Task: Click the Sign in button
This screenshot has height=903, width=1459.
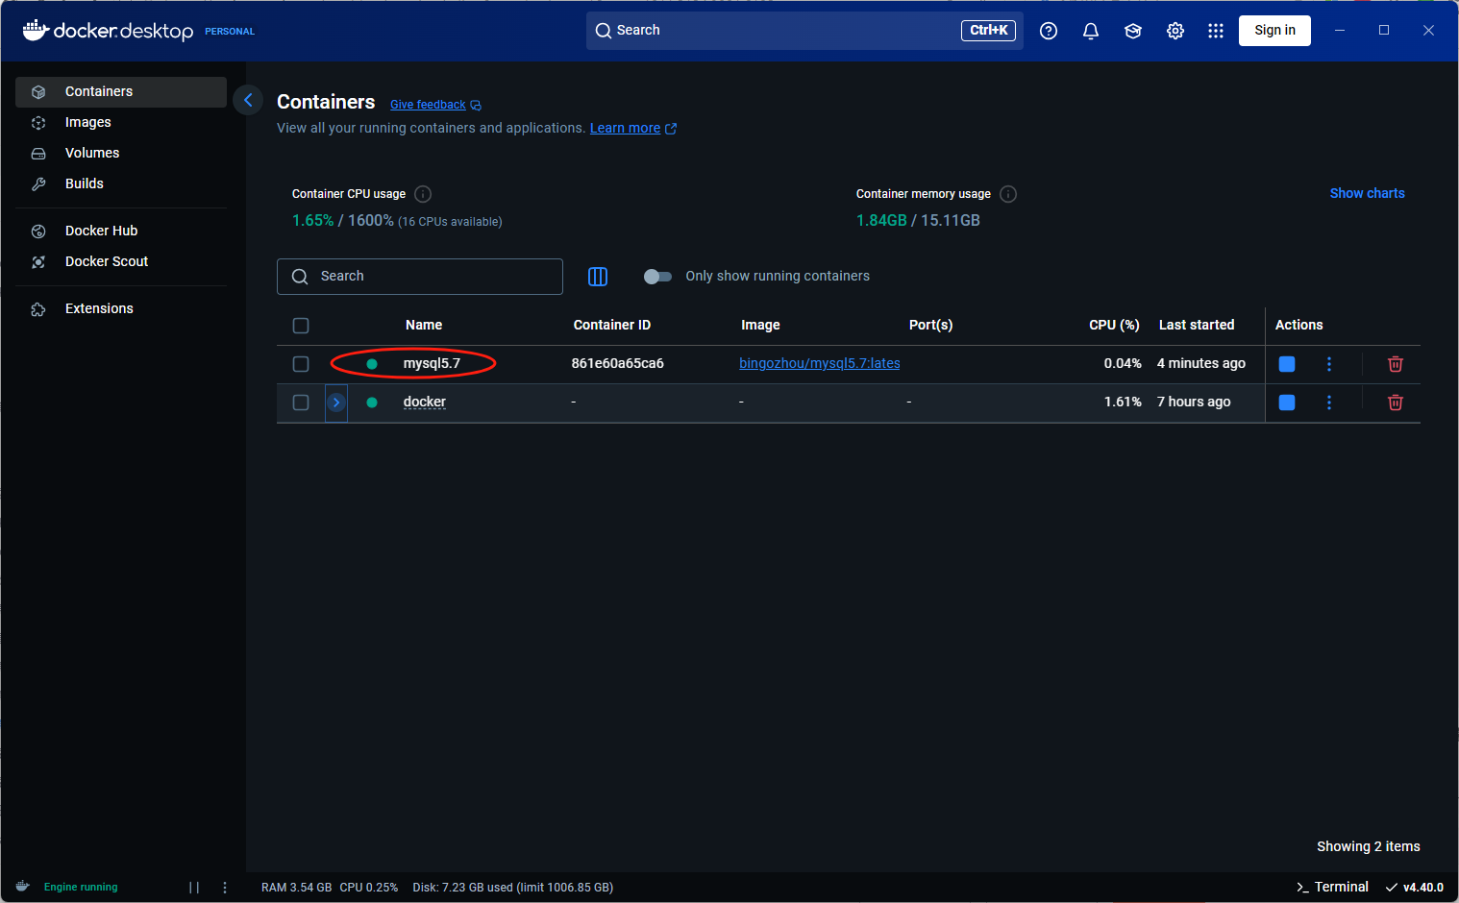Action: (1274, 31)
